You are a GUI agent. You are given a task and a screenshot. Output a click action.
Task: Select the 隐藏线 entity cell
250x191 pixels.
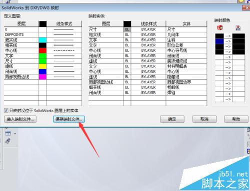(186, 77)
